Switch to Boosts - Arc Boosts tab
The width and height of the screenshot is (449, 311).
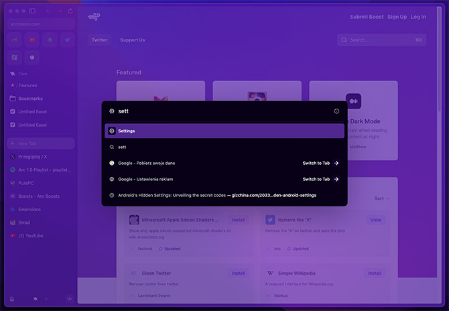pyautogui.click(x=41, y=196)
